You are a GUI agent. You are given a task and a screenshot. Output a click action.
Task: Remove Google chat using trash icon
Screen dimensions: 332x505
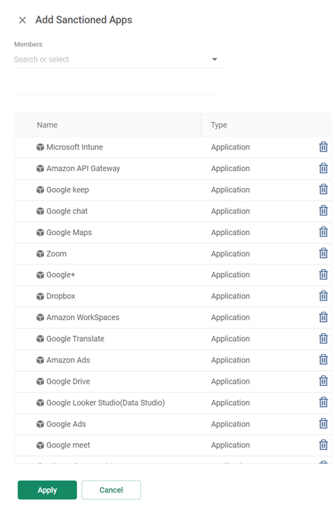pyautogui.click(x=324, y=210)
